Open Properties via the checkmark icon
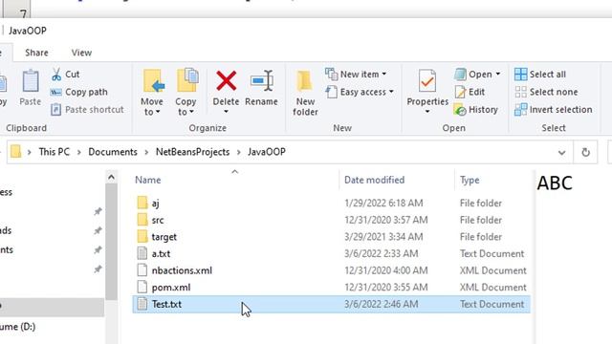The image size is (612, 344). point(427,80)
